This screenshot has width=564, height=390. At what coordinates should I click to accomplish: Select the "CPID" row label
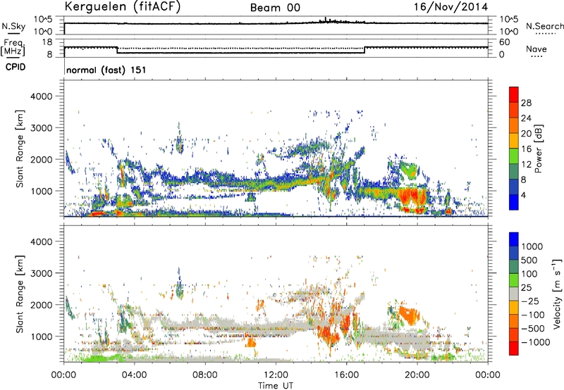pos(16,67)
